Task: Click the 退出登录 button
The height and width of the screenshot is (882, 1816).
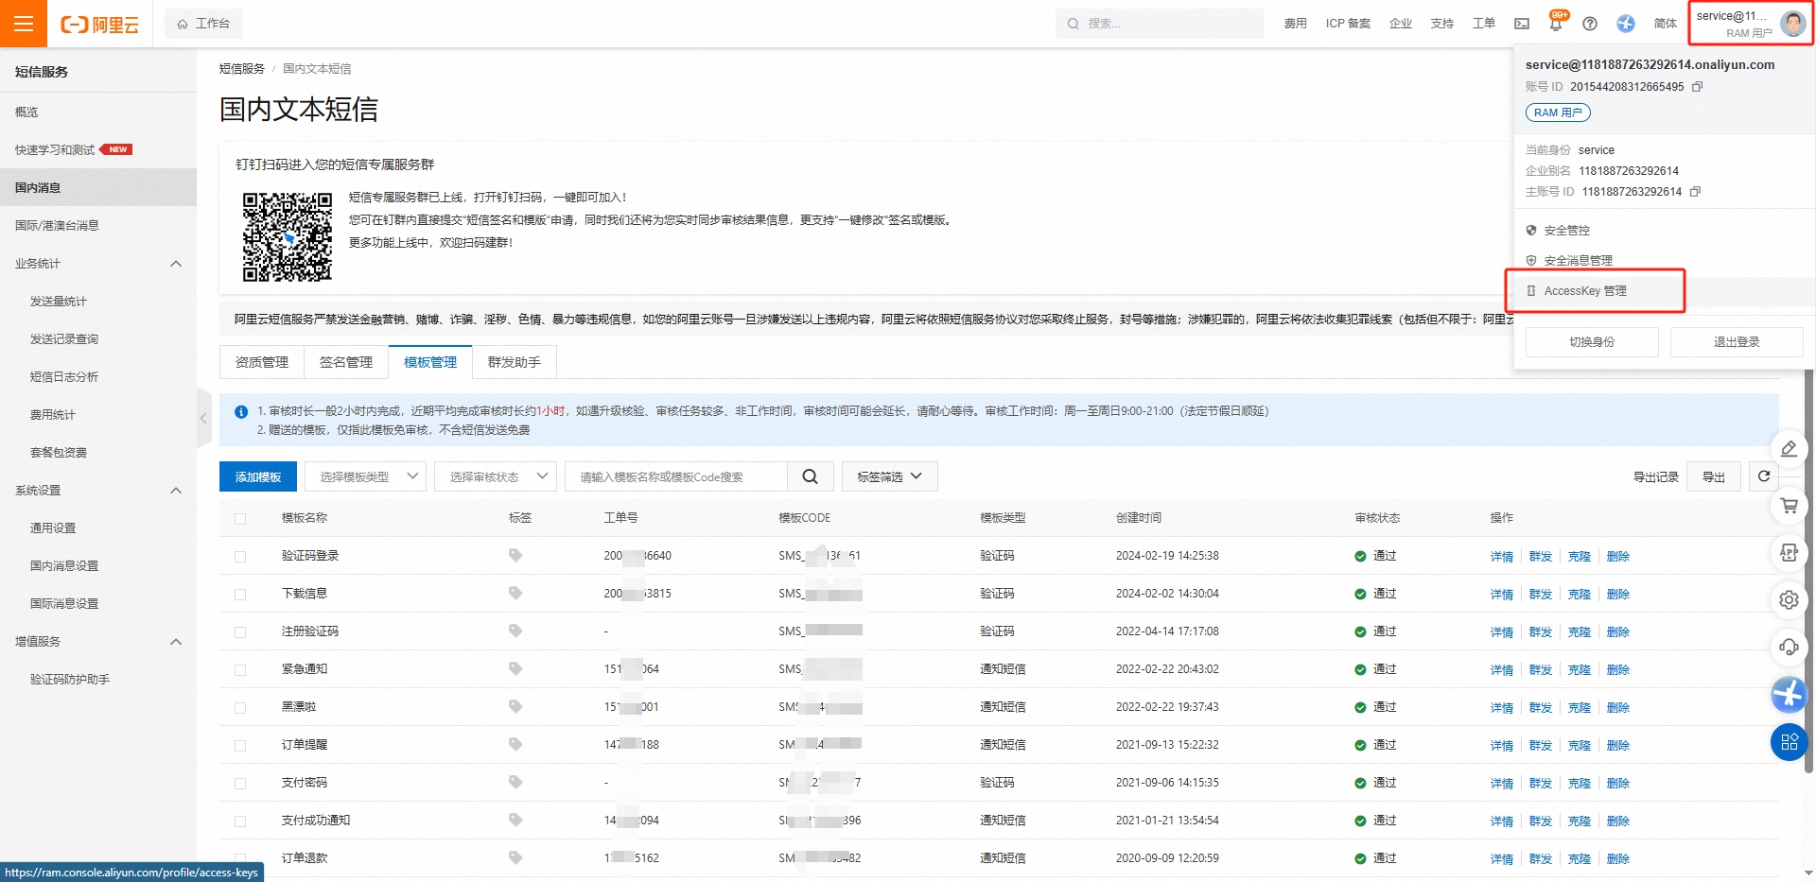Action: [x=1736, y=342]
